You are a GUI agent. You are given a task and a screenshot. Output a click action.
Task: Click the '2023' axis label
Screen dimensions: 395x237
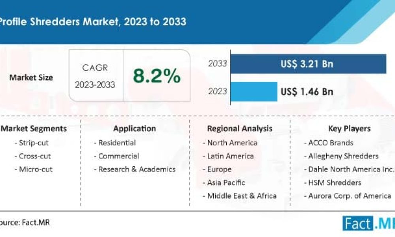[x=217, y=91]
